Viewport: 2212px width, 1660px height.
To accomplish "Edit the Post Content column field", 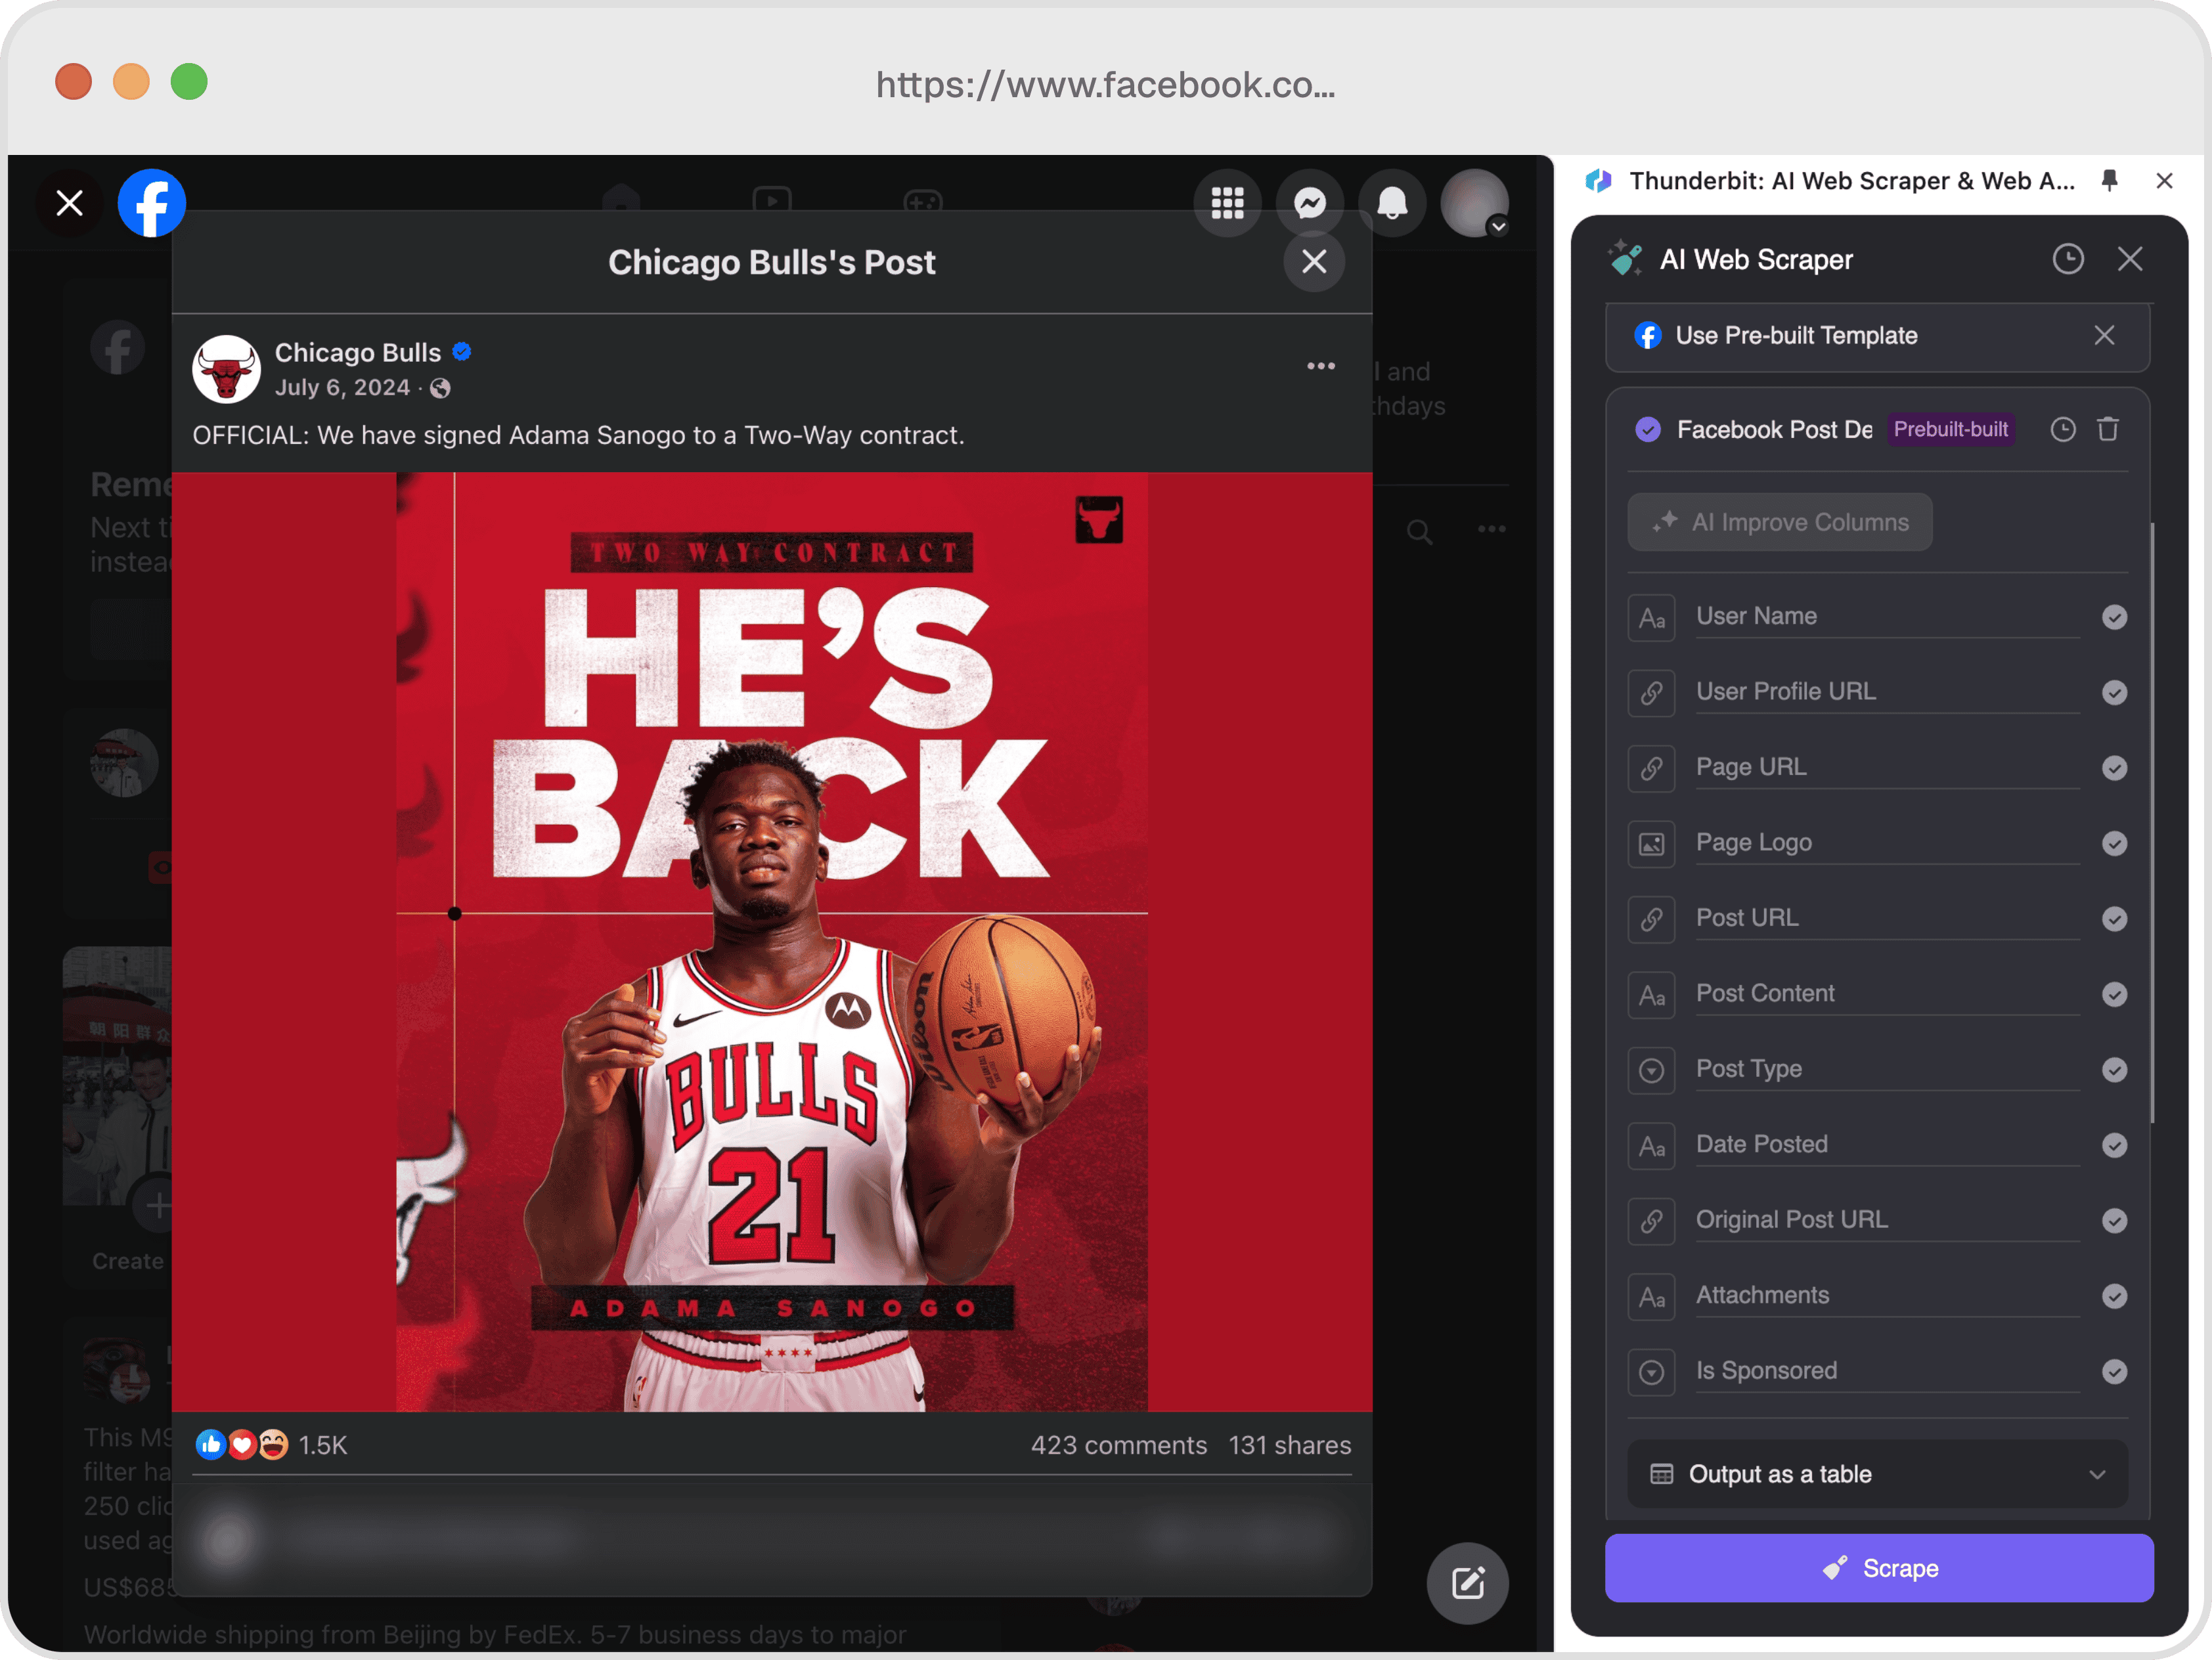I will pos(1887,994).
